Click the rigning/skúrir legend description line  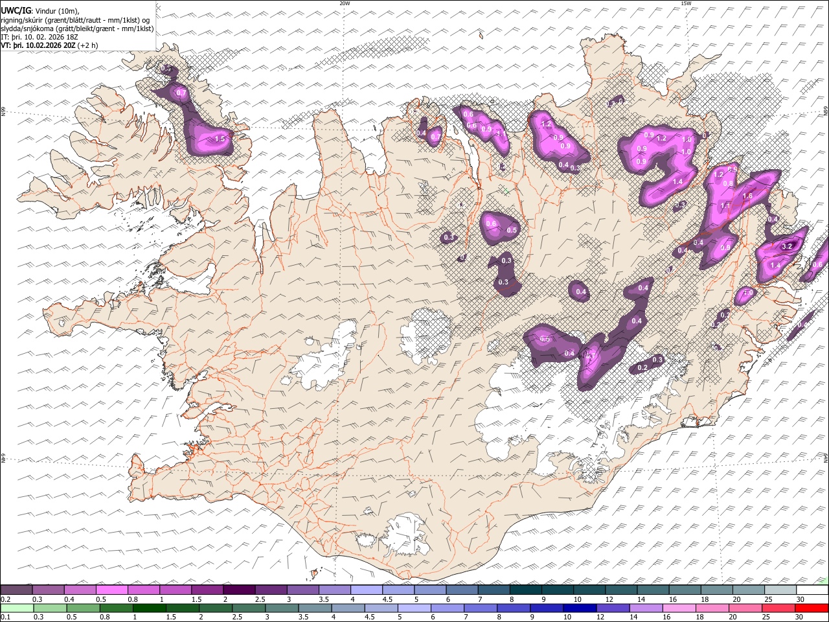pyautogui.click(x=76, y=19)
